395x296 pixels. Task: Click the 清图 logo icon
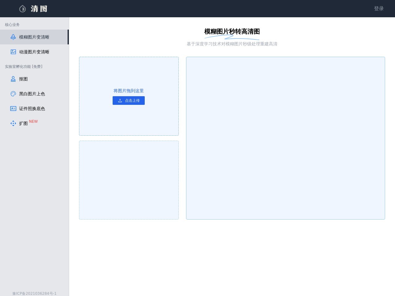coord(23,9)
